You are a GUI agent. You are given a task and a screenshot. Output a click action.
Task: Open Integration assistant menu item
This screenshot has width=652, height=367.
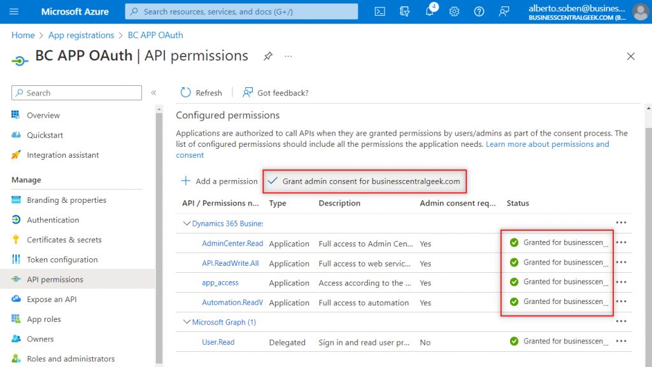[x=63, y=155]
